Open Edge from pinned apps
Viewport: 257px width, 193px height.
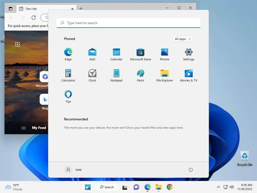click(68, 55)
